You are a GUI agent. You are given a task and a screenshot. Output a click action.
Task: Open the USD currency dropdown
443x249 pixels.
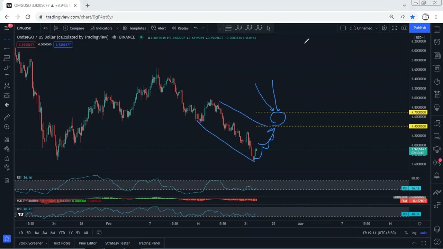click(x=419, y=37)
